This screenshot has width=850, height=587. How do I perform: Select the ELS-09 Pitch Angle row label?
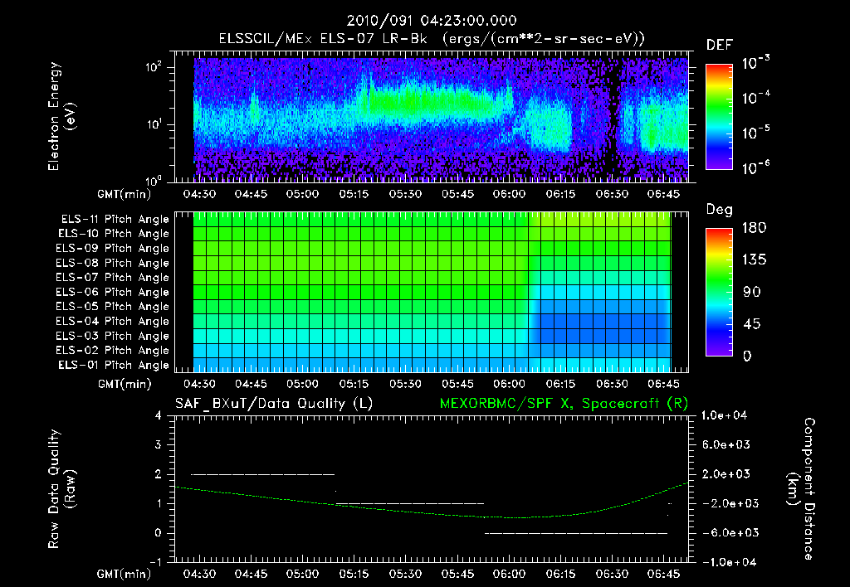(x=113, y=249)
